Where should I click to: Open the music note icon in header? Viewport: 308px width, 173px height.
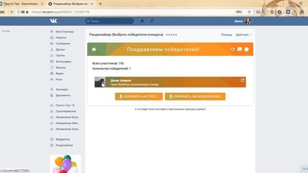(152, 21)
